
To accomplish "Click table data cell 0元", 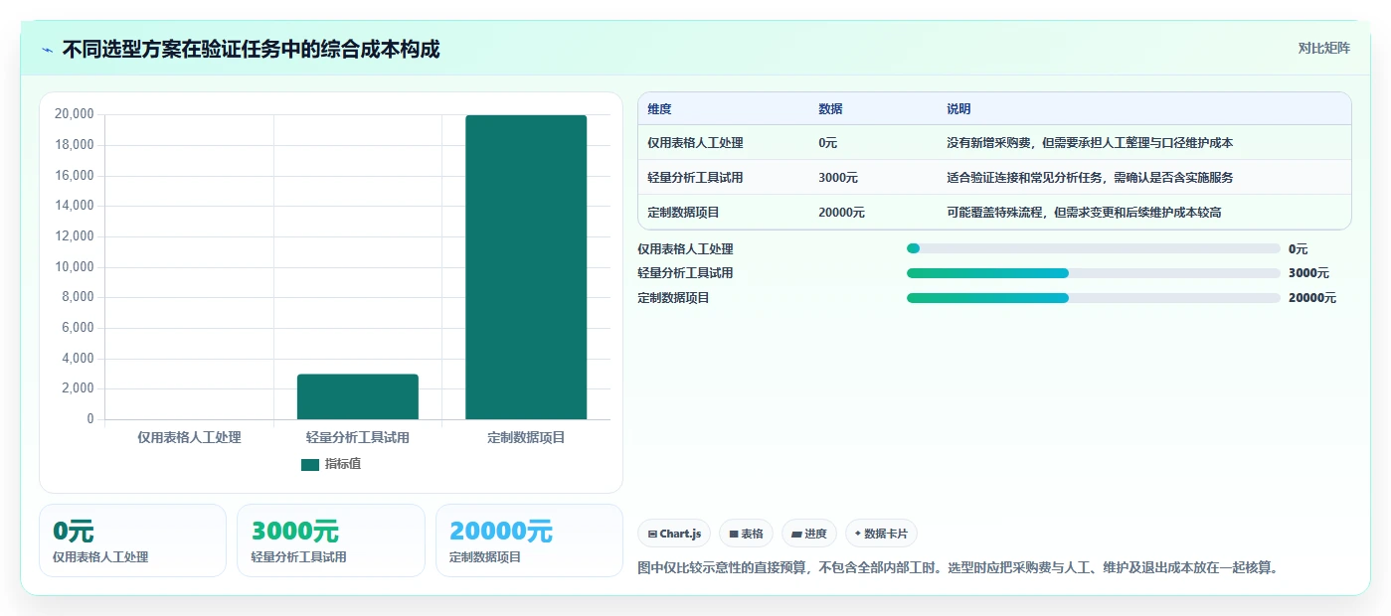I will (x=828, y=143).
